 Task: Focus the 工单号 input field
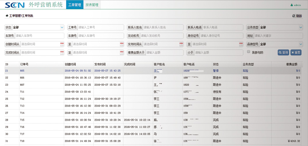[x=101, y=28]
